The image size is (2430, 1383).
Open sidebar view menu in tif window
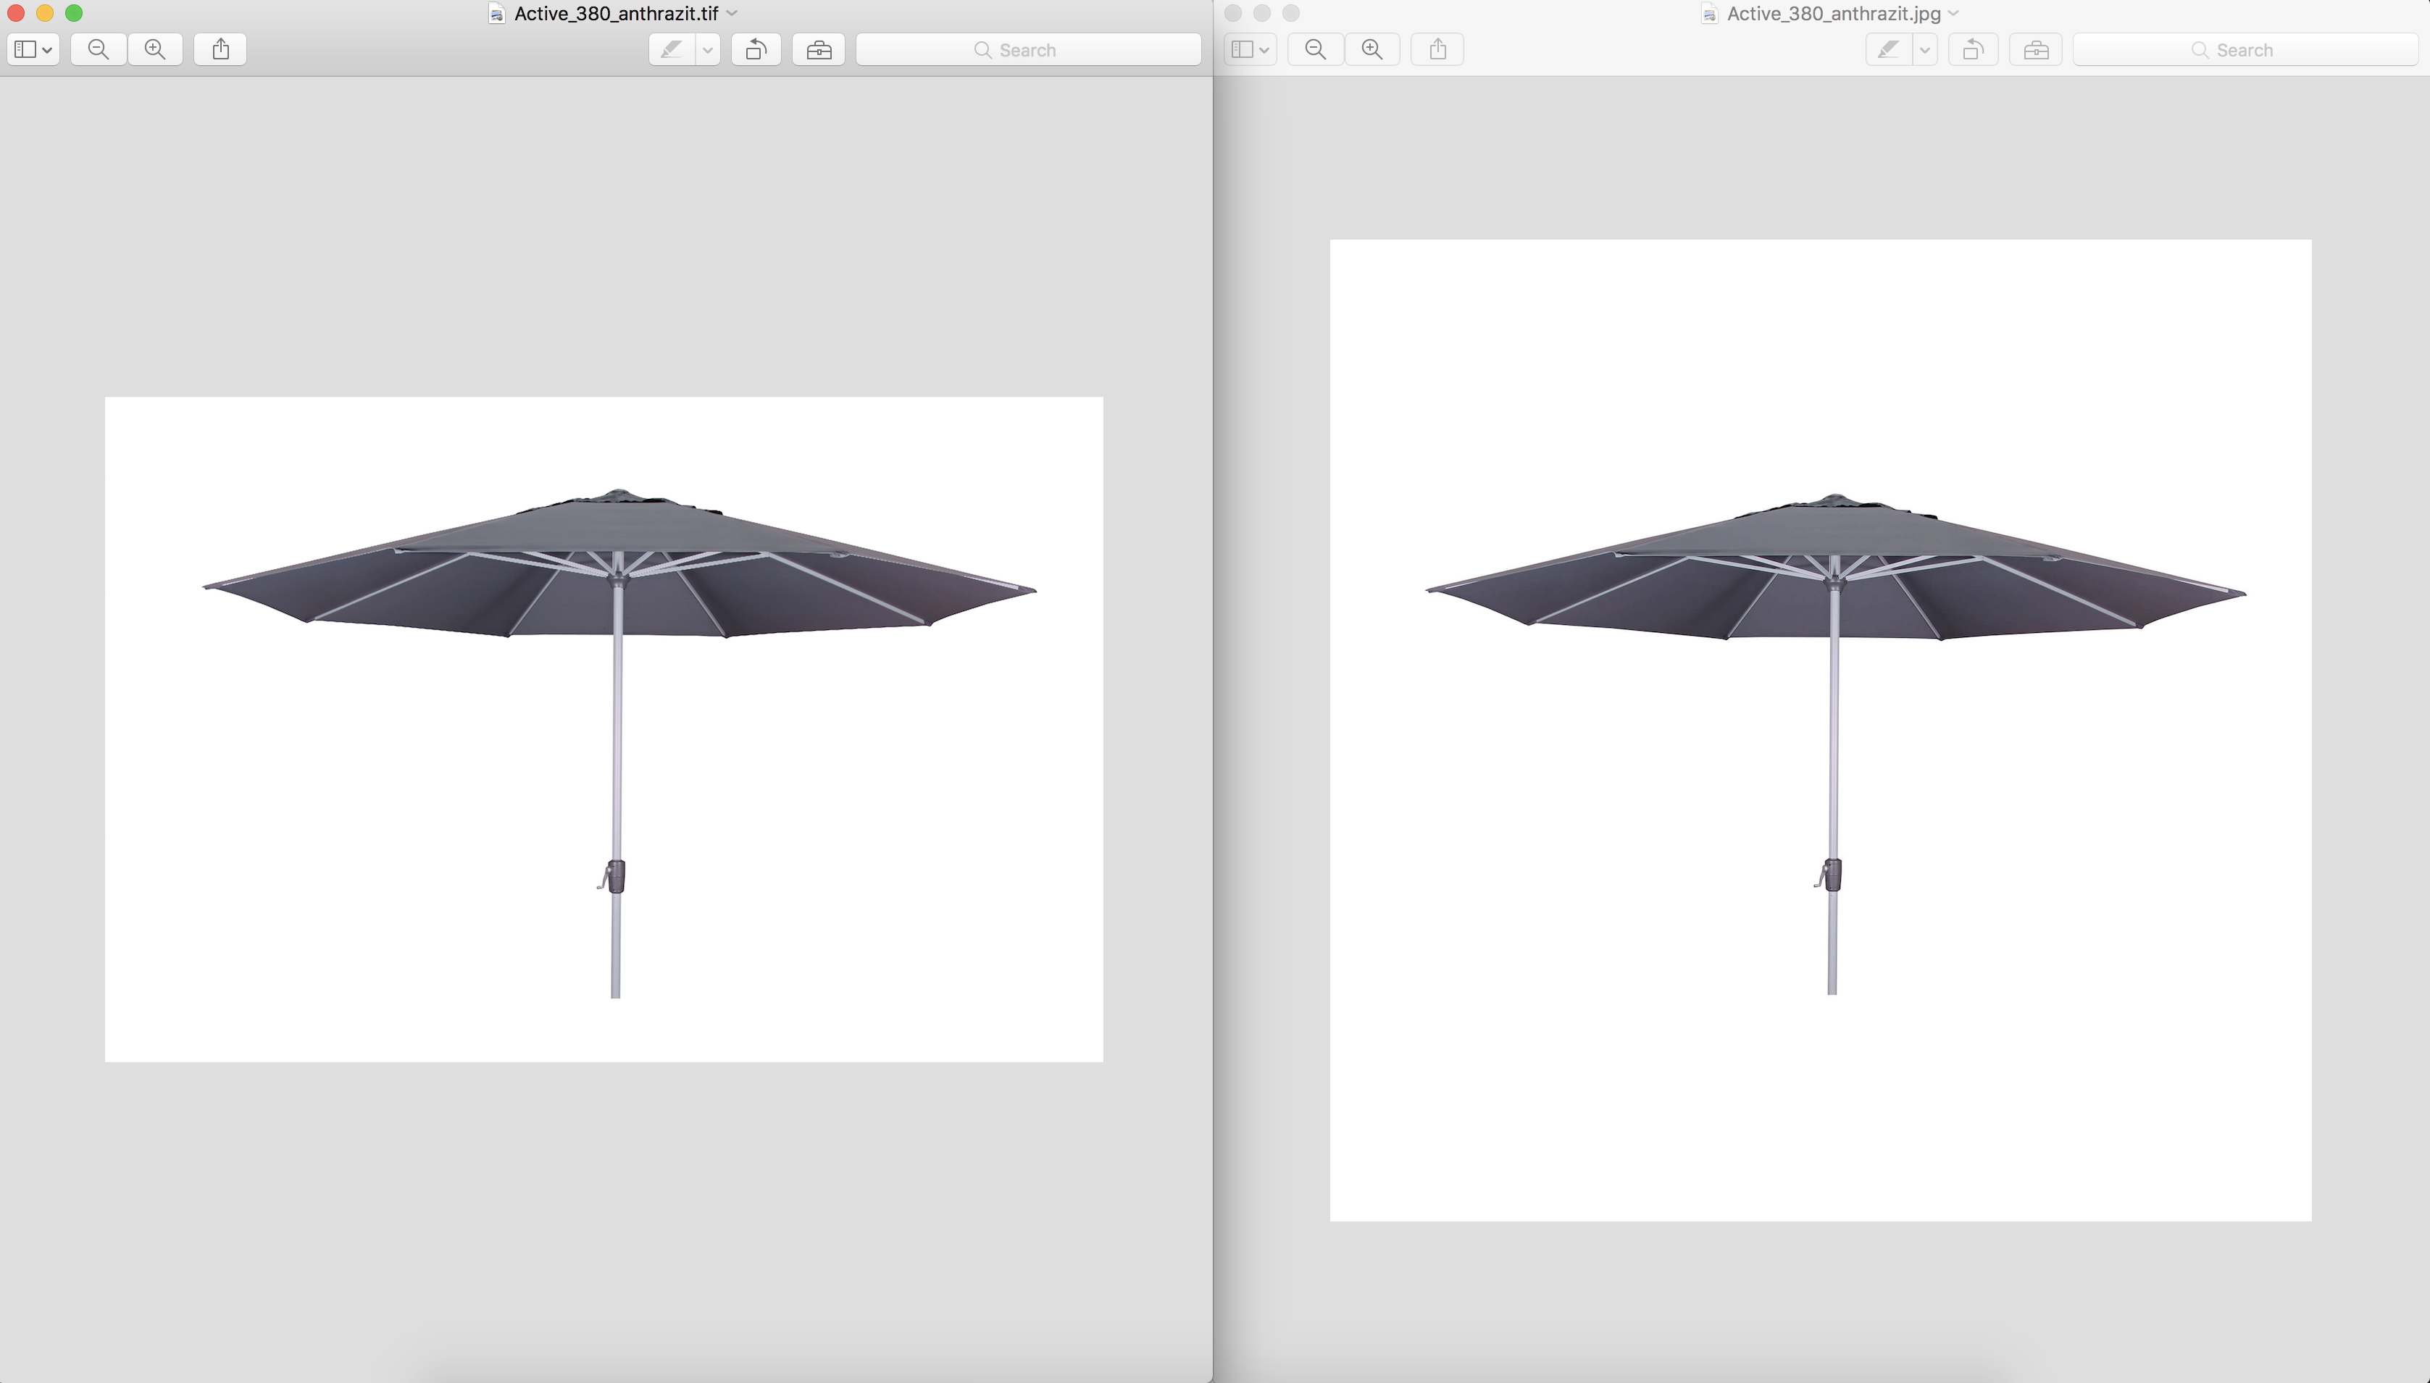pos(33,49)
